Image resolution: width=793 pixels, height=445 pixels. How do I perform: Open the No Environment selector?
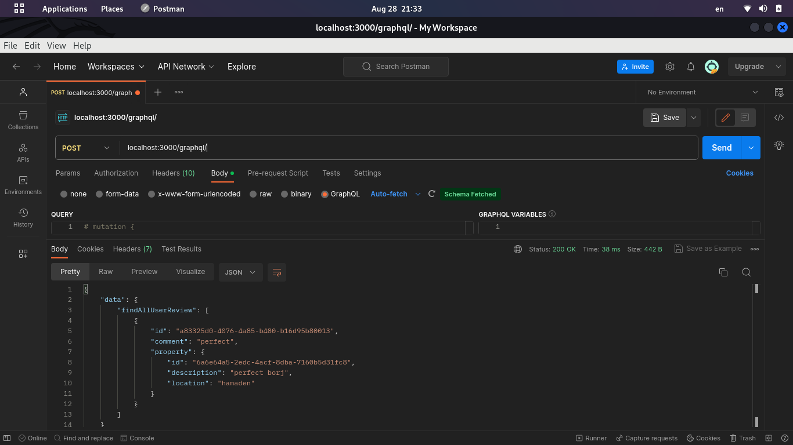tap(702, 92)
